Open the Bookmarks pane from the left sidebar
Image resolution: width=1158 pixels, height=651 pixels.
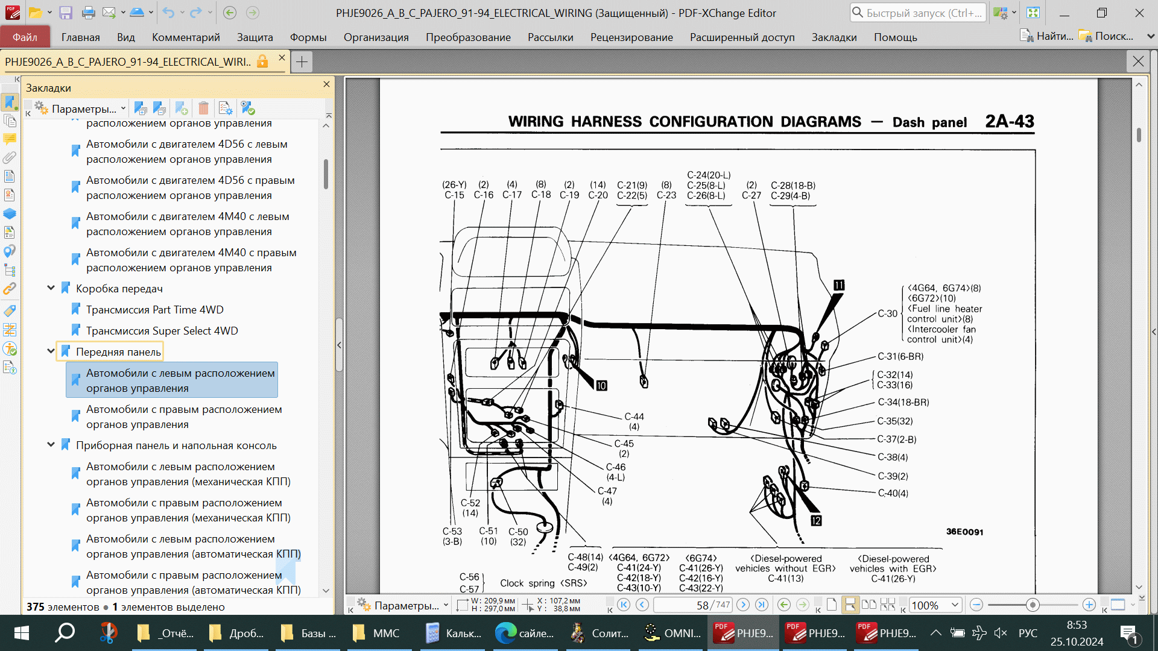point(10,102)
